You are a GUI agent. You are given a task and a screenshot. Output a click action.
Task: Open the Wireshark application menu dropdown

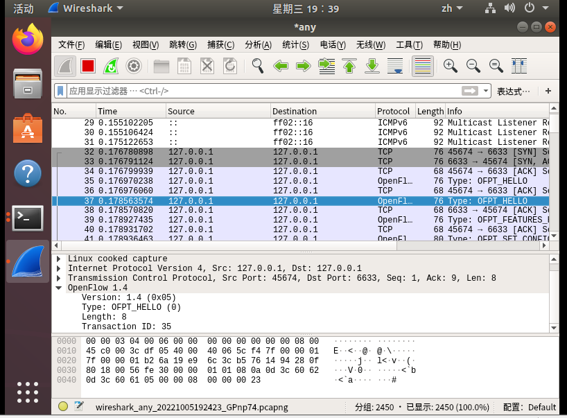[x=86, y=8]
